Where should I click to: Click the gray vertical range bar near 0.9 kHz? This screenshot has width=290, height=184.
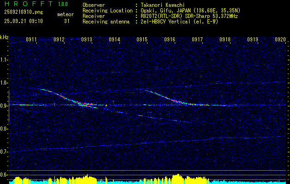pyautogui.click(x=9, y=106)
